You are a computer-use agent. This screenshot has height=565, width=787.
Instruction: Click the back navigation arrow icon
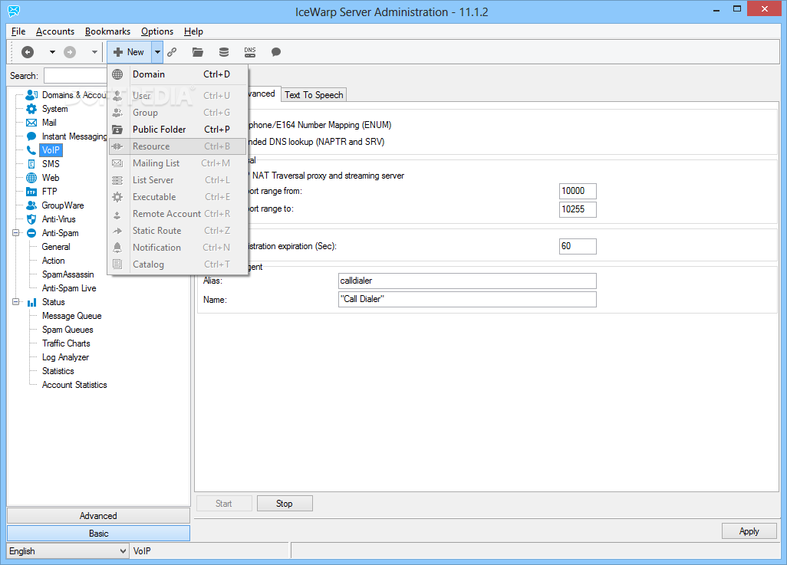(x=28, y=51)
